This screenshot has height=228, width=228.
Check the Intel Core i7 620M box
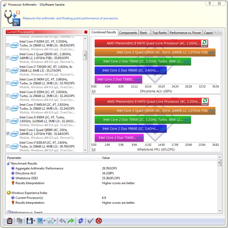click(8, 45)
